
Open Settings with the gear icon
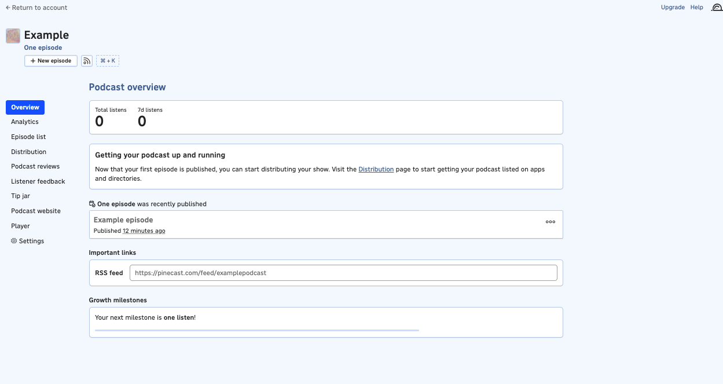[x=27, y=241]
